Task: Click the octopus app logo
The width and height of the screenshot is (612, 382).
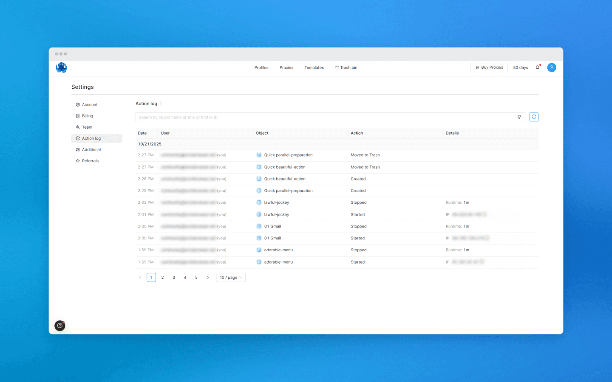Action: [x=62, y=67]
